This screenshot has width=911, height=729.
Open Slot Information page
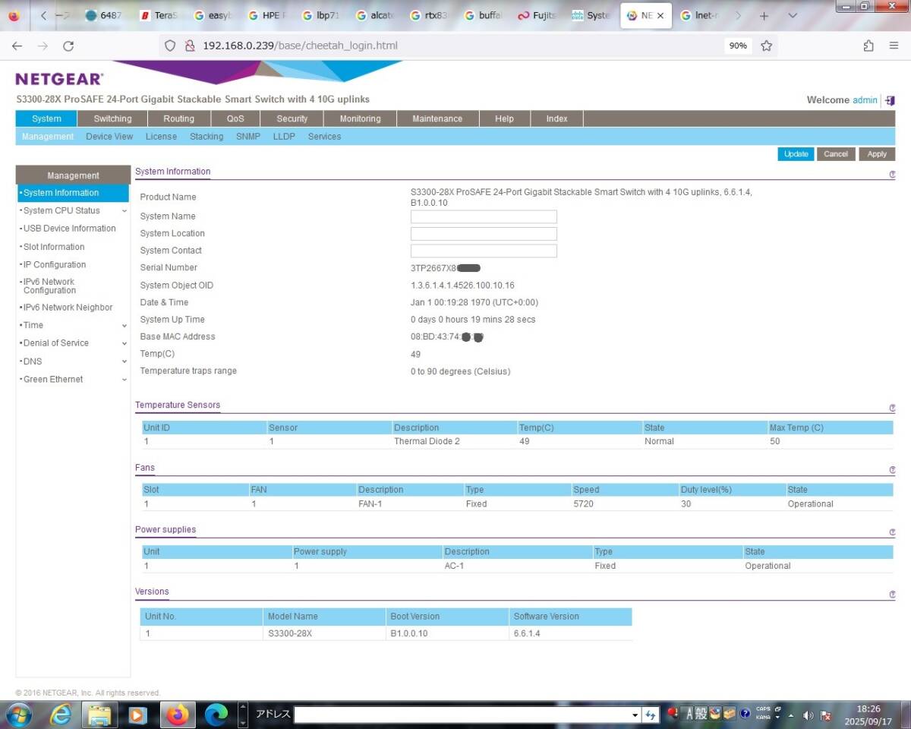click(x=53, y=247)
